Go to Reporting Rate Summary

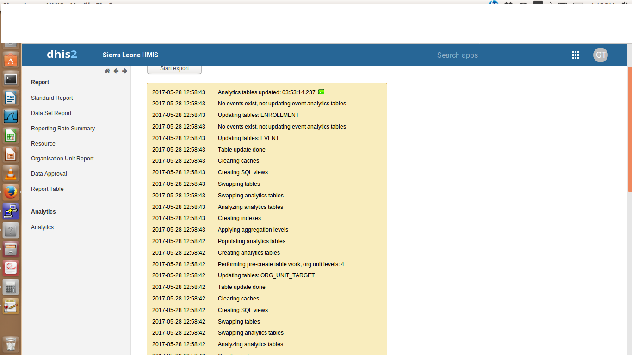point(63,129)
